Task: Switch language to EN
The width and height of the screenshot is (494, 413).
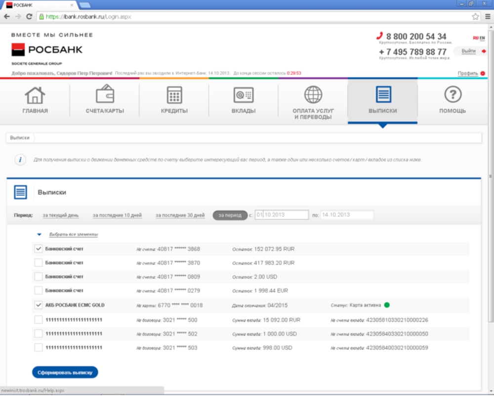Action: click(482, 38)
